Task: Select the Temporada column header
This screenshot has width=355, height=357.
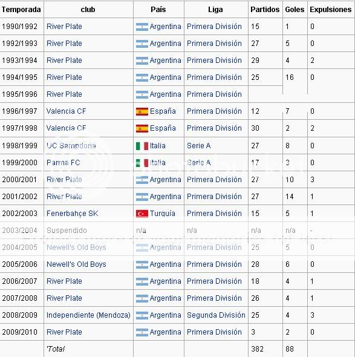Action: [x=21, y=9]
